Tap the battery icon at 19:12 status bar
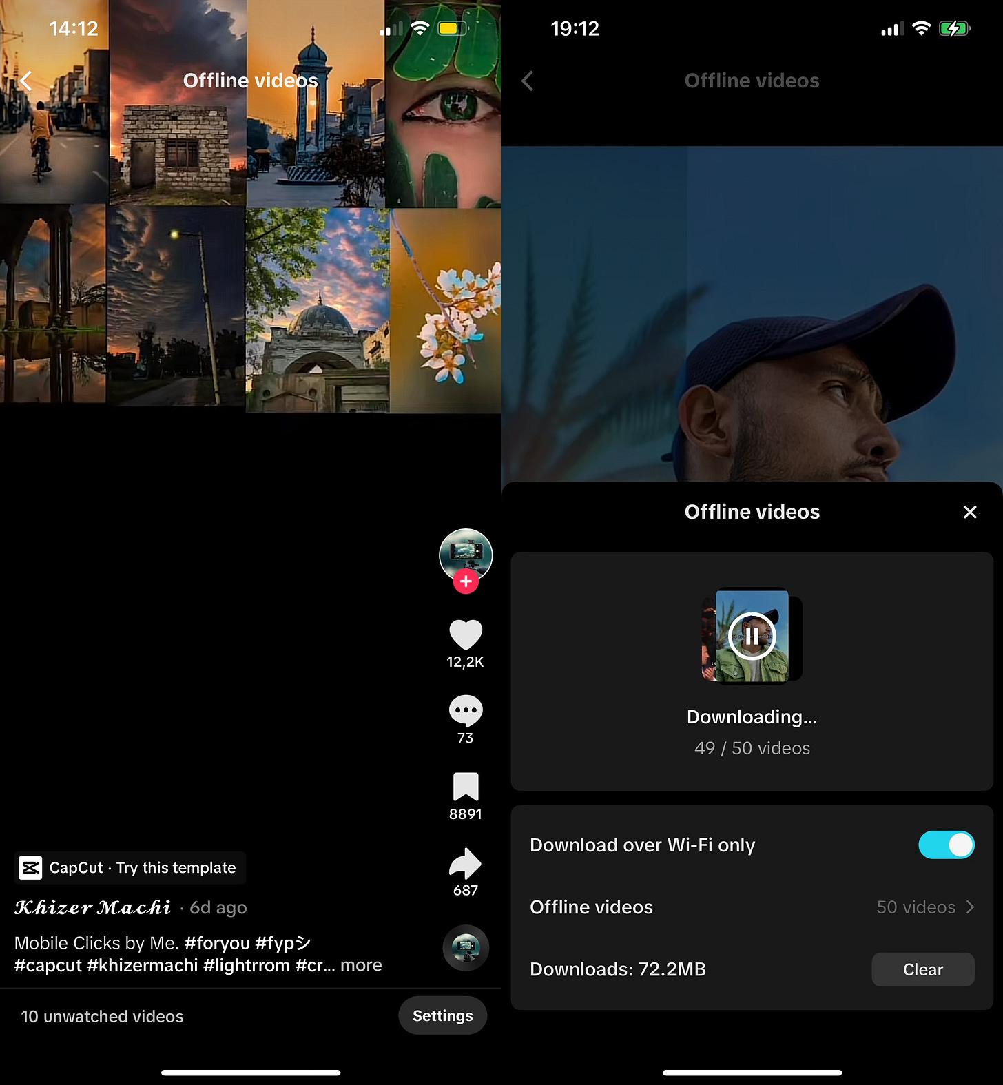 click(955, 28)
